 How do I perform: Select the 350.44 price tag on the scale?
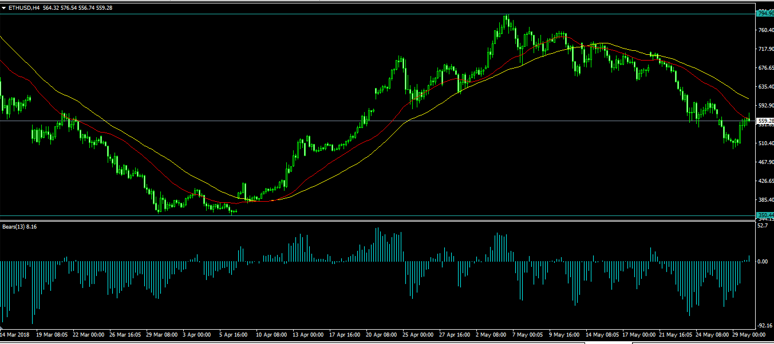[764, 215]
